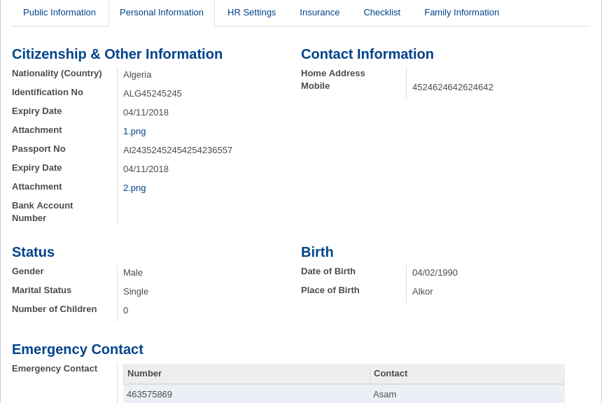This screenshot has width=602, height=403.
Task: Open the 2.png passport attachment
Action: [134, 188]
